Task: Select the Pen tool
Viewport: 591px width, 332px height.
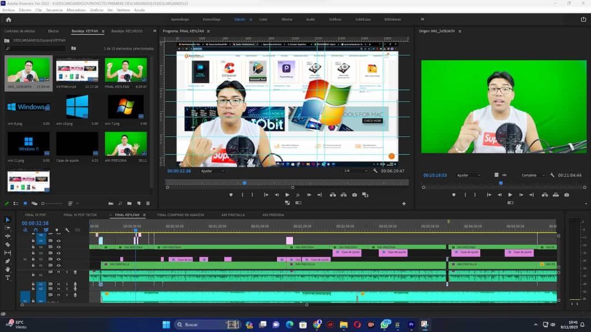Action: (x=8, y=261)
